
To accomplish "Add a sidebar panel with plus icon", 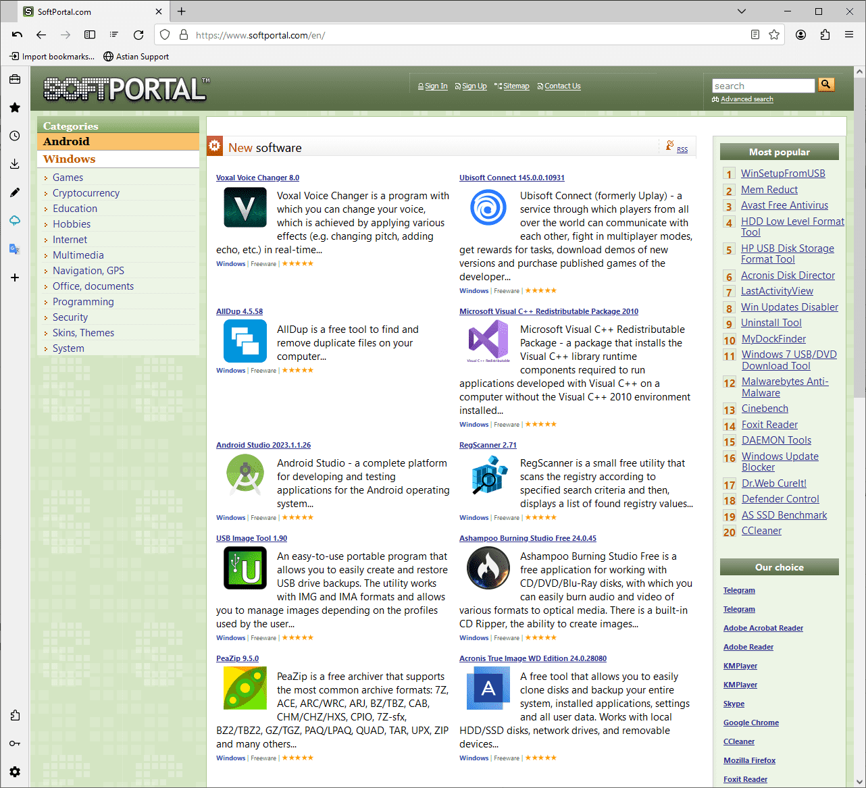I will (x=15, y=278).
